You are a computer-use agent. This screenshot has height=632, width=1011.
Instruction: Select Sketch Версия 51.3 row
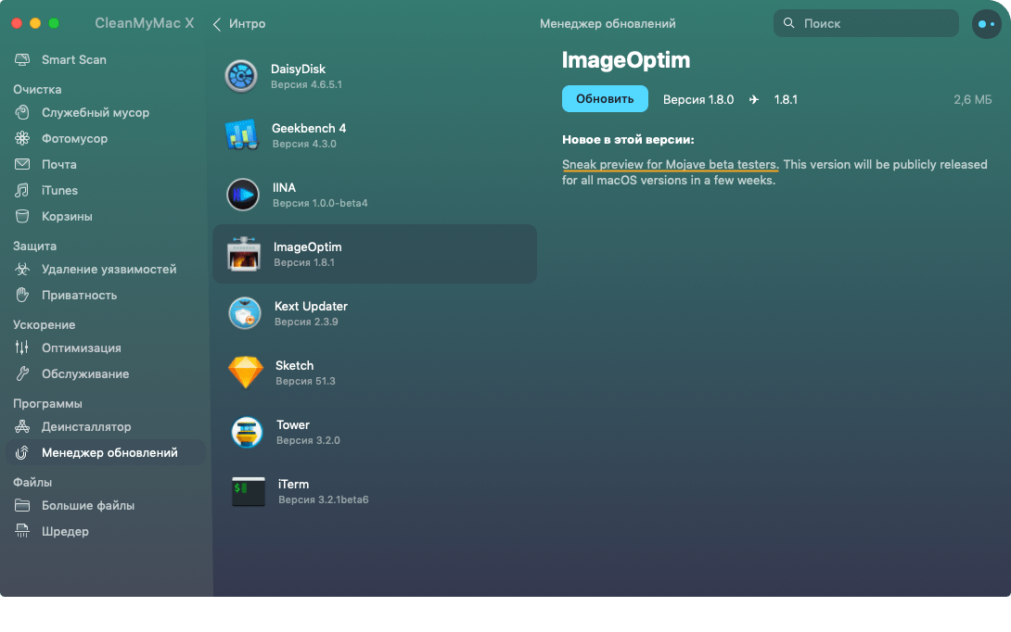375,373
